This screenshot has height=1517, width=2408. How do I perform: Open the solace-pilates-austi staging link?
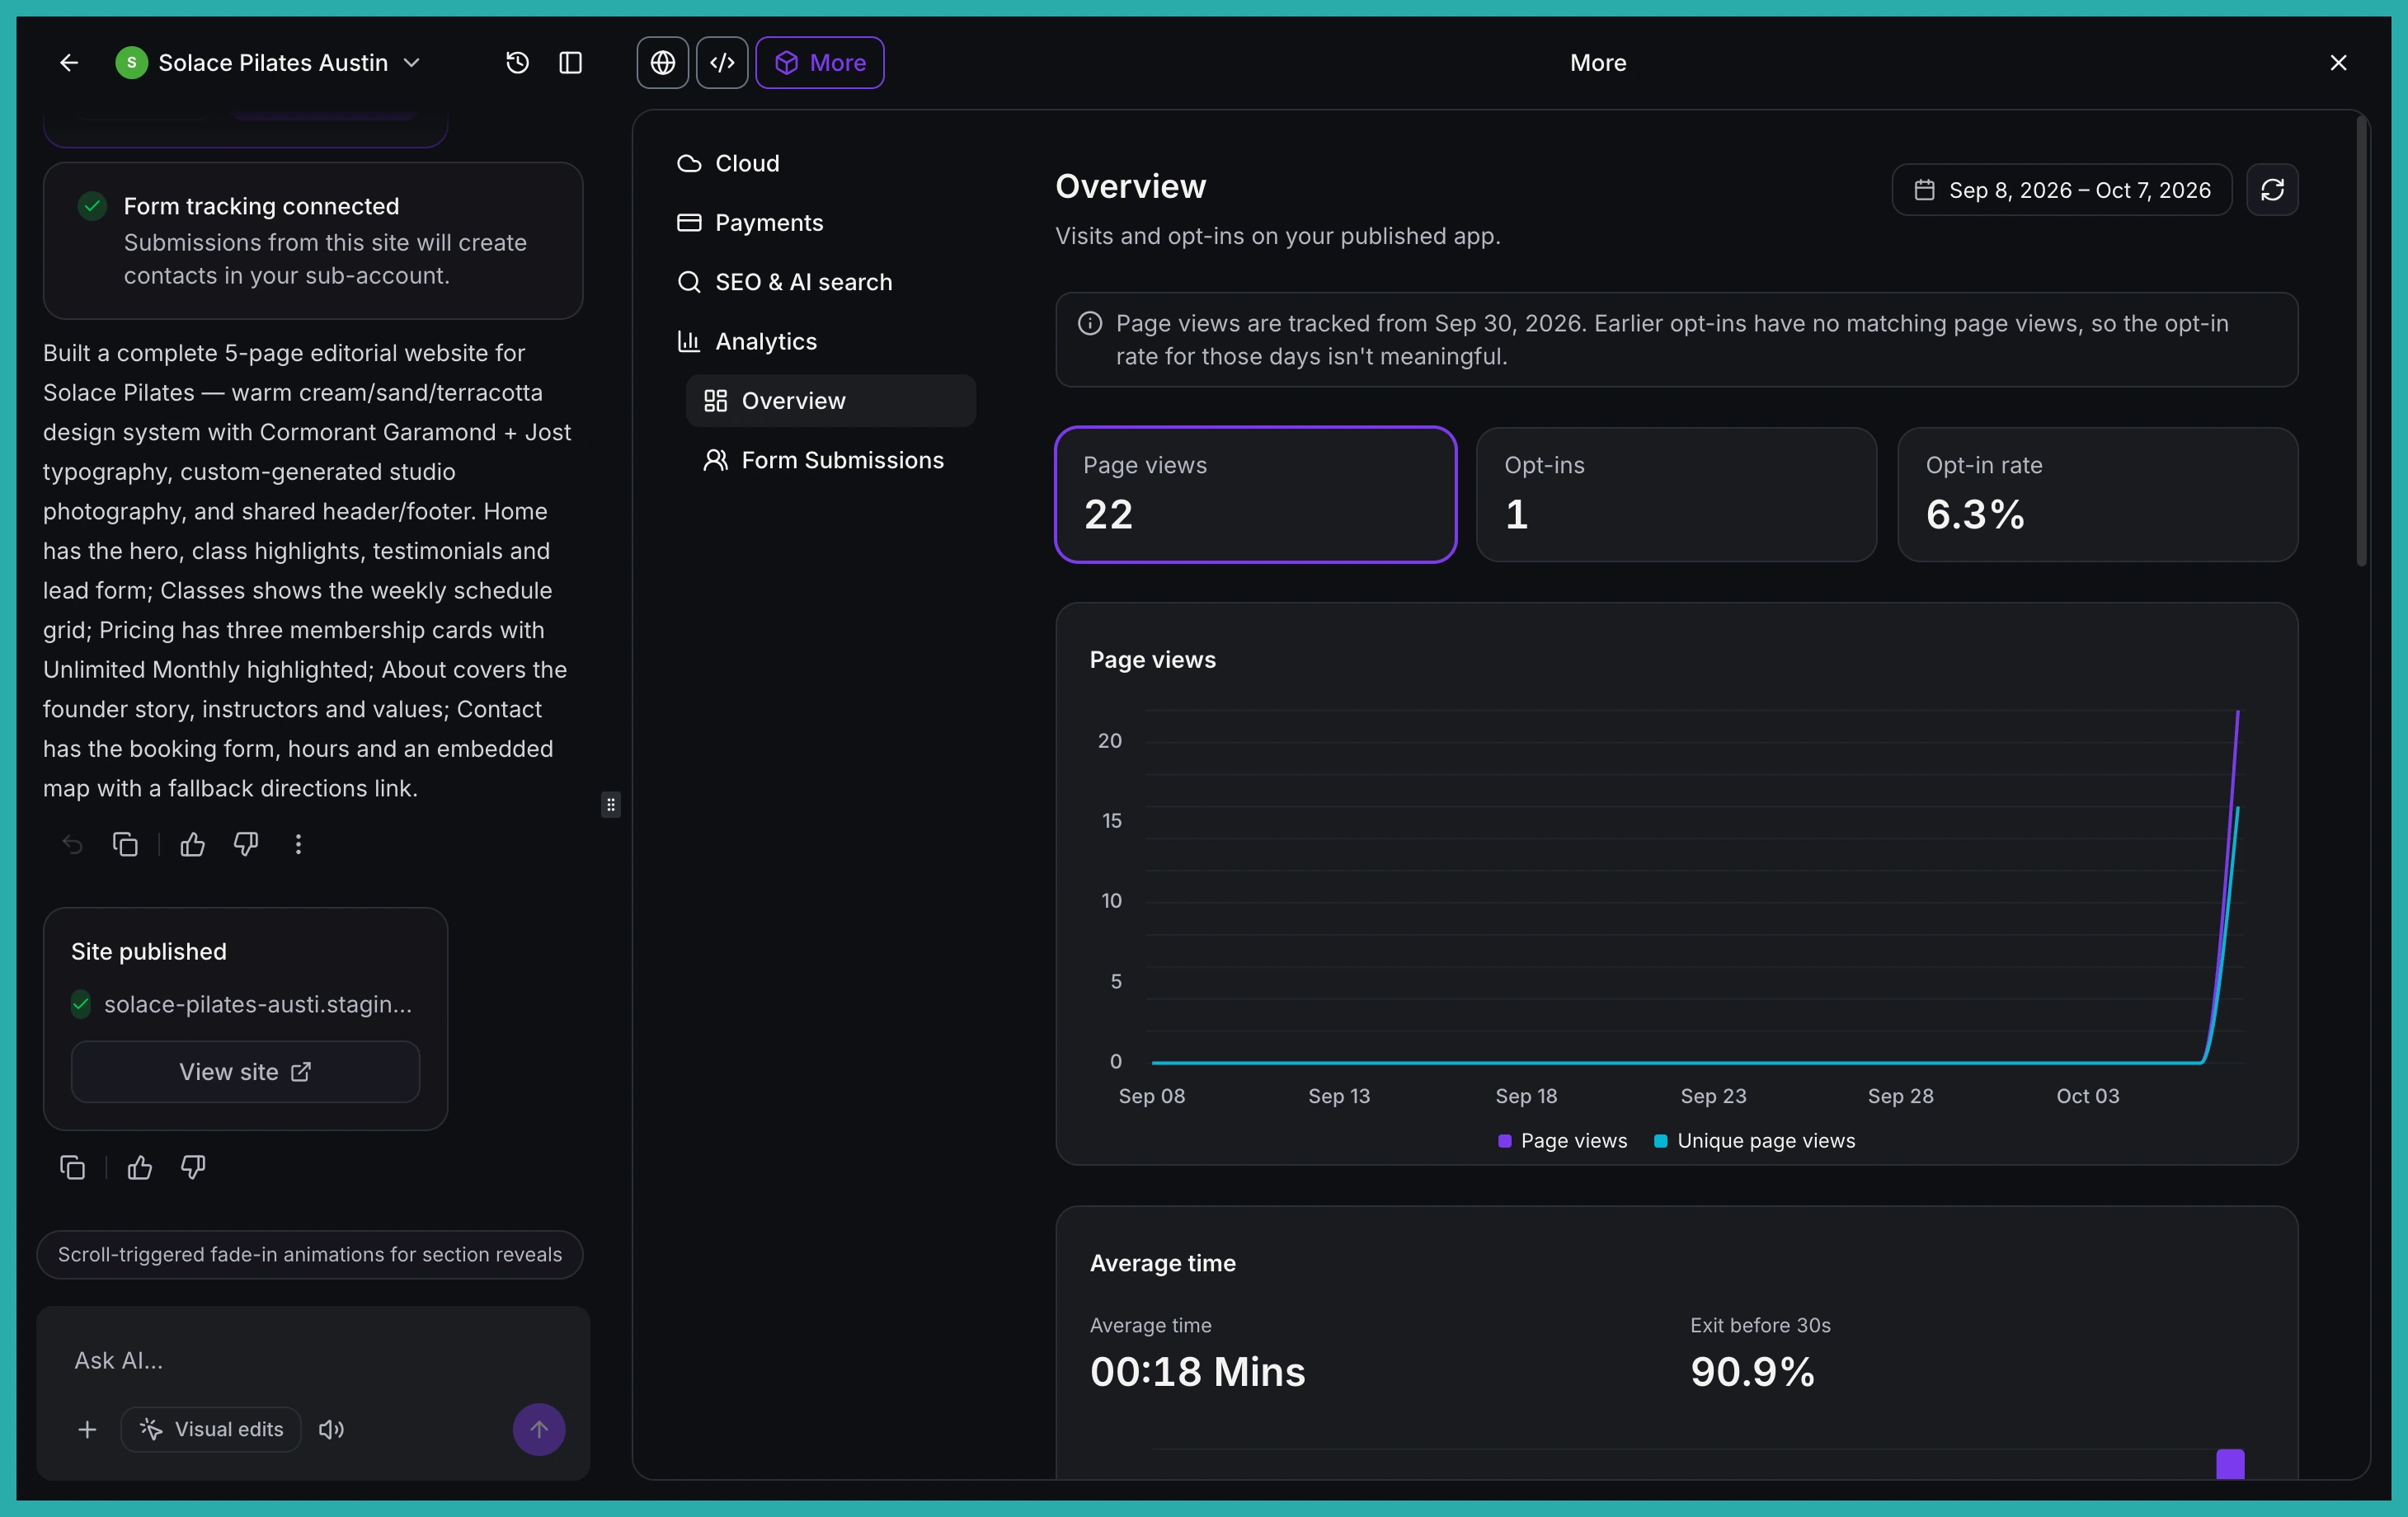257,1004
